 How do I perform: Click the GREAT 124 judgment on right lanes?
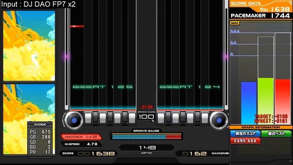coord(190,87)
